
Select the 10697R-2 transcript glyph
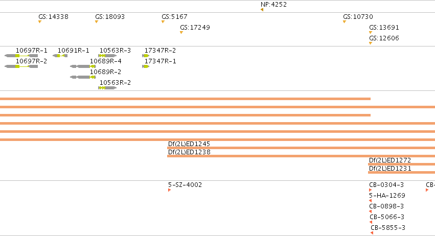21,66
